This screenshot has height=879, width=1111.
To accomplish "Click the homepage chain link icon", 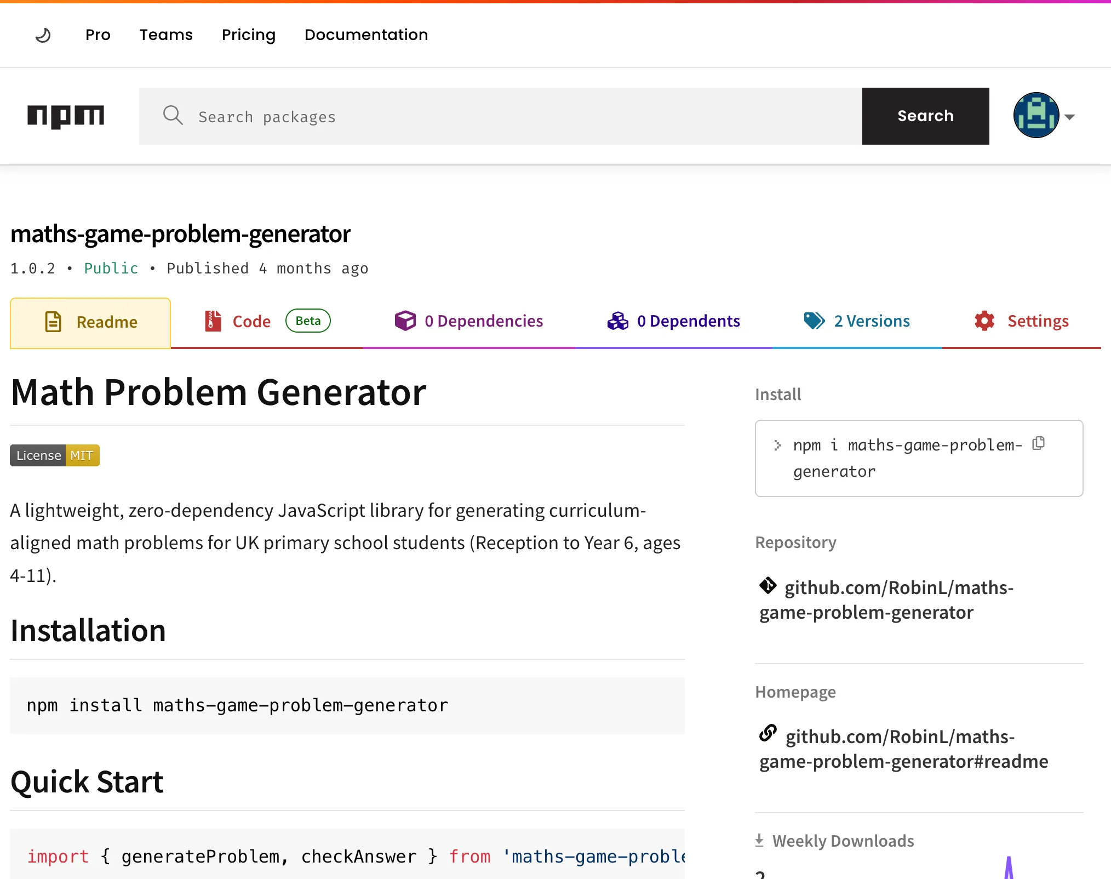I will click(768, 733).
